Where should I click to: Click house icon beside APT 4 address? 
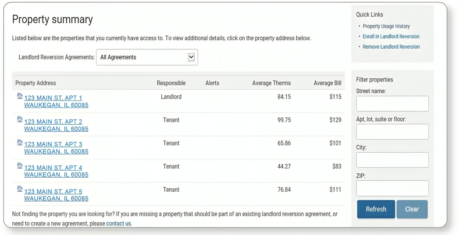(19, 166)
